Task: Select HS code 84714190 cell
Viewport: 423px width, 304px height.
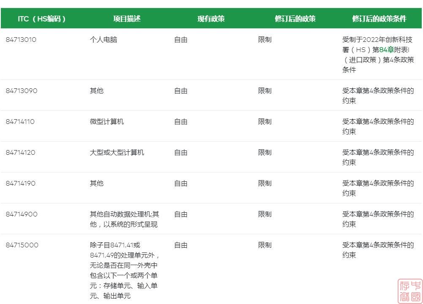Action: point(21,183)
